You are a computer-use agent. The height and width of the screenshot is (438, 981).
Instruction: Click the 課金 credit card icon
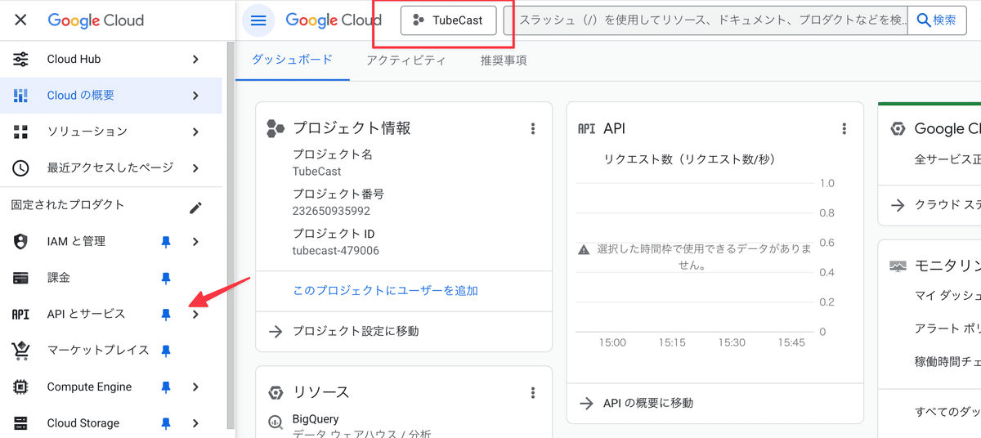tap(20, 278)
